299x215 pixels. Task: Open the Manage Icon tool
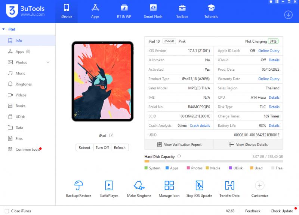pyautogui.click(x=169, y=185)
